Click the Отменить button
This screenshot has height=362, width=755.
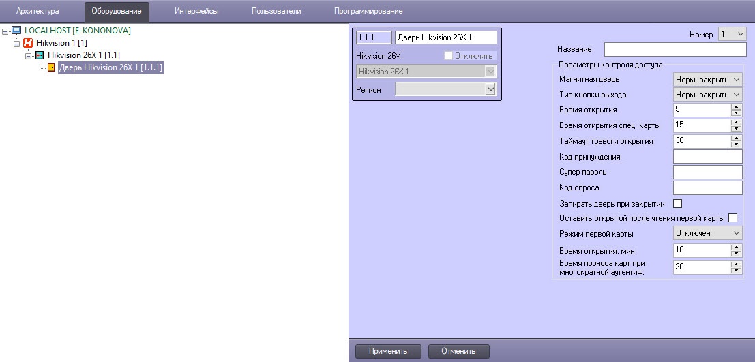point(458,351)
